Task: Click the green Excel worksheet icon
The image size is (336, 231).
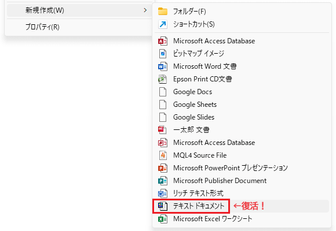Action: click(163, 219)
